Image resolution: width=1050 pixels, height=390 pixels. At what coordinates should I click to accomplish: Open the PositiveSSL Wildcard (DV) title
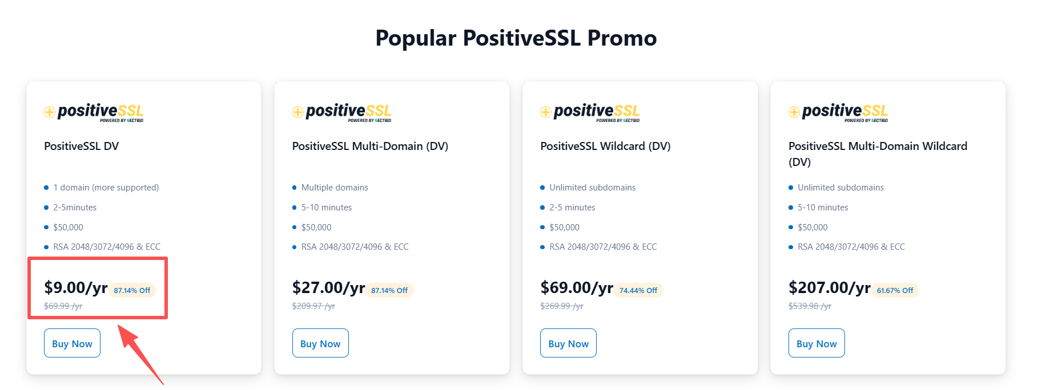coord(605,146)
